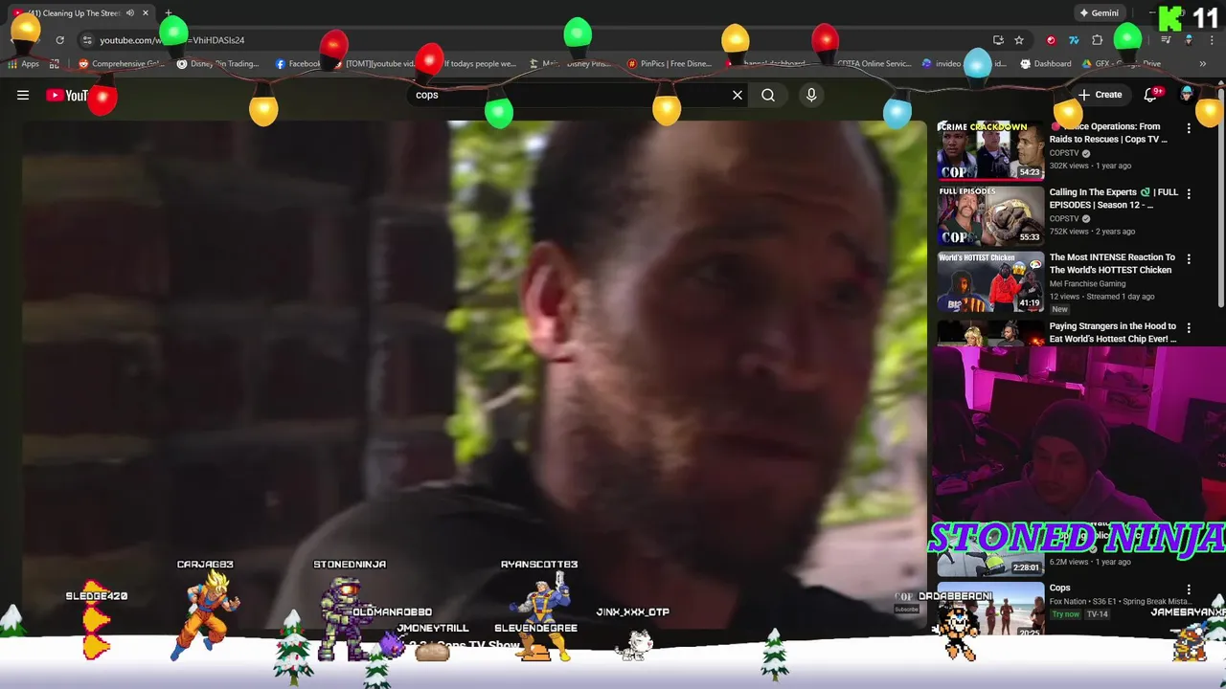The width and height of the screenshot is (1226, 689).
Task: Click the blue extension icon beside the red one
Action: (1074, 40)
